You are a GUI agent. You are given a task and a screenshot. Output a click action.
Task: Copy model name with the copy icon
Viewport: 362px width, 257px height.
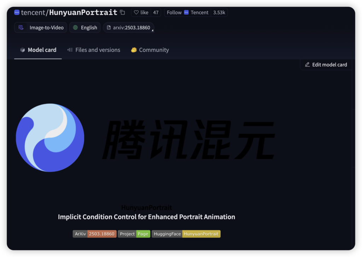[122, 12]
